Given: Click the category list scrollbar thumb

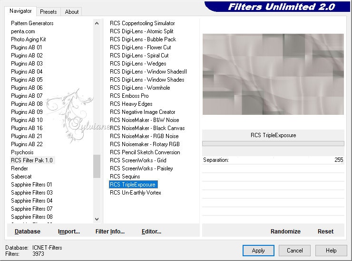Looking at the screenshot, I should tap(97, 166).
